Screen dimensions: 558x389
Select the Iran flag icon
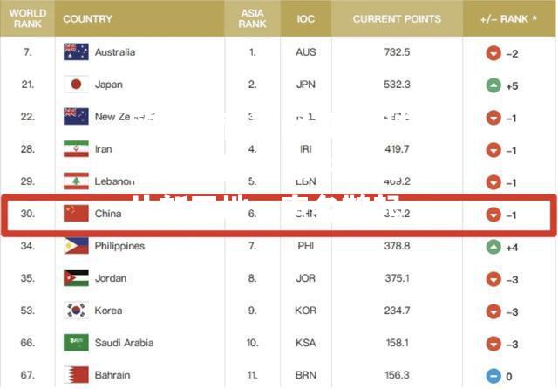coord(76,149)
